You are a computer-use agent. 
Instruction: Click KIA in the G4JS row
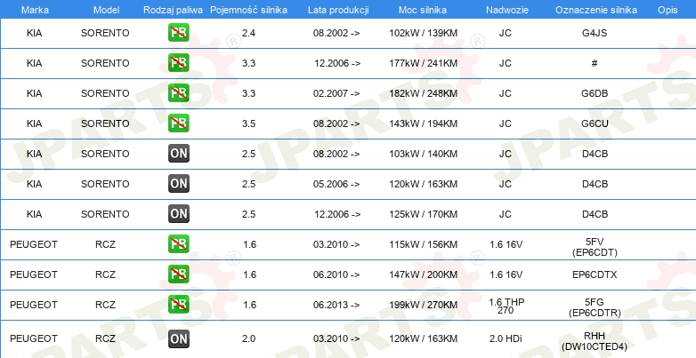click(34, 33)
